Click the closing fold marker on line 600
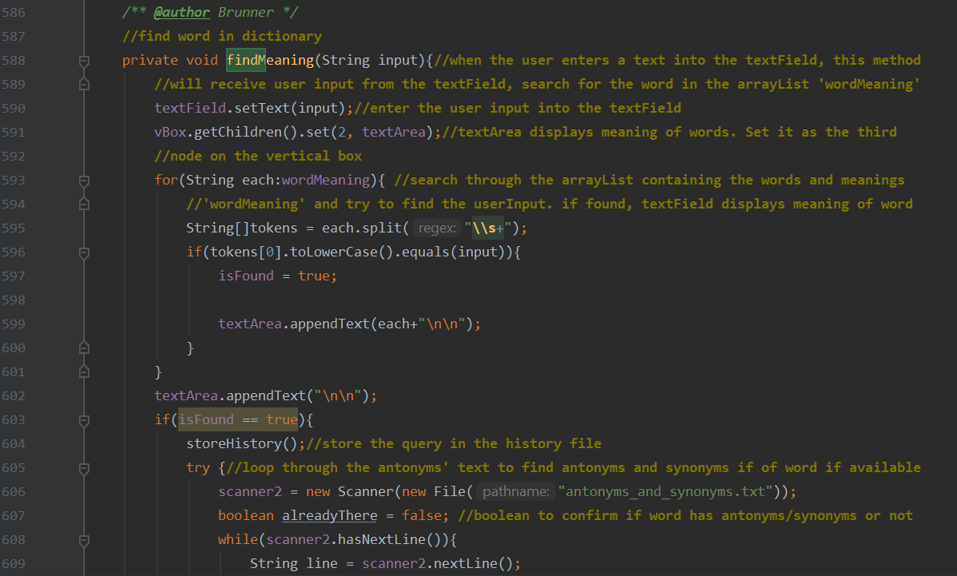Screen dimensions: 957x576 coord(84,348)
